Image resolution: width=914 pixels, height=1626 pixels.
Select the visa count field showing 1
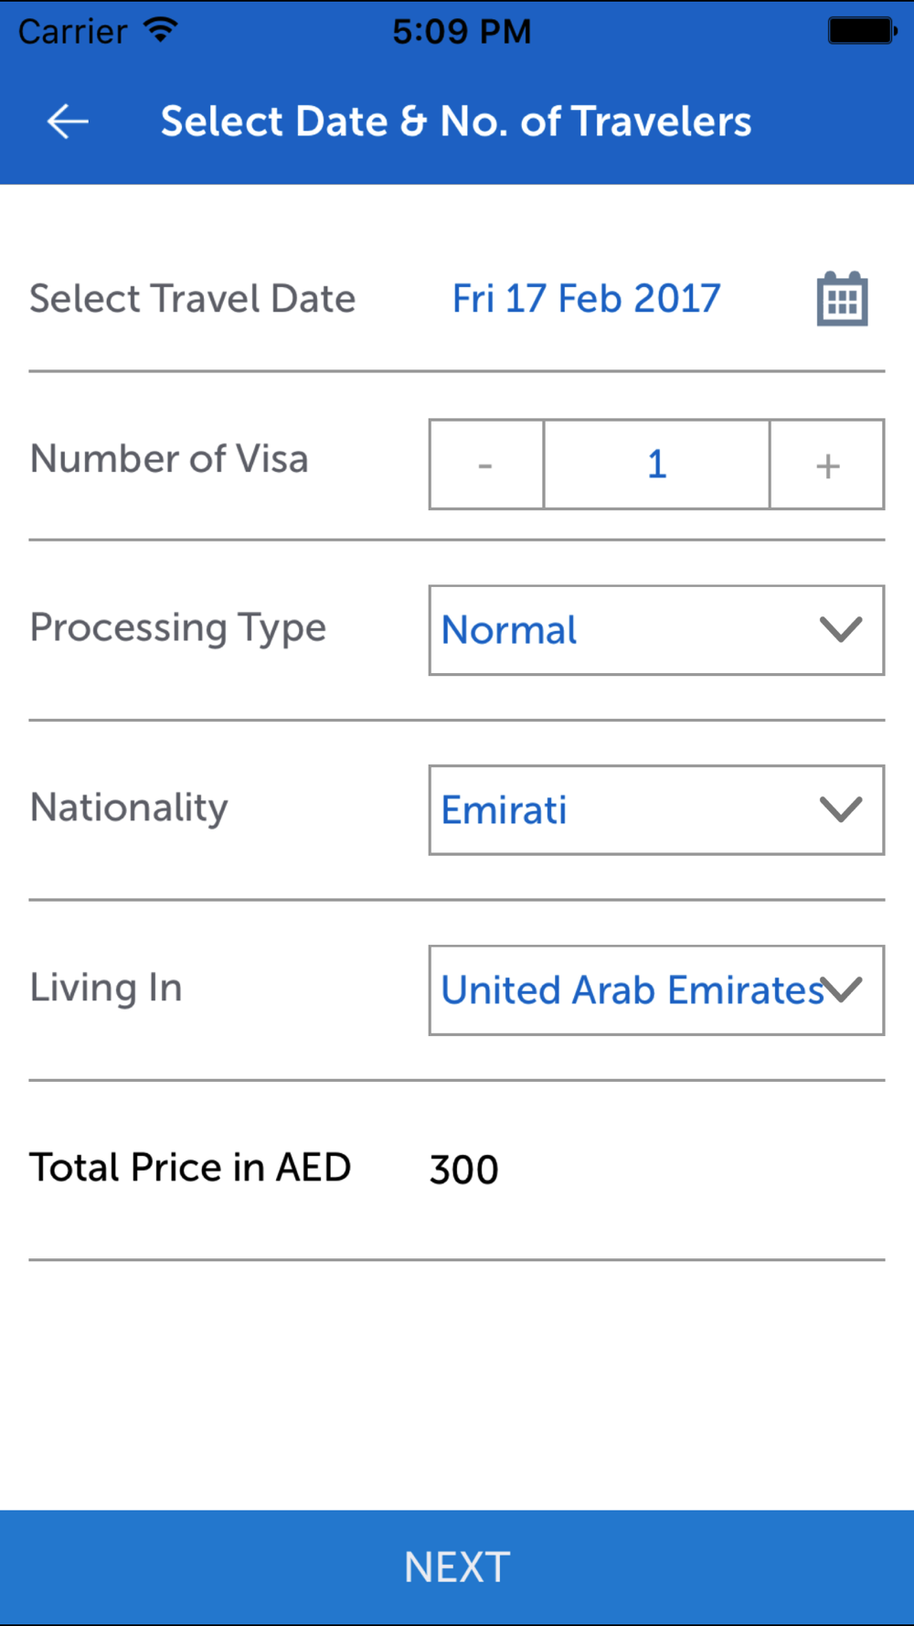pyautogui.click(x=656, y=465)
